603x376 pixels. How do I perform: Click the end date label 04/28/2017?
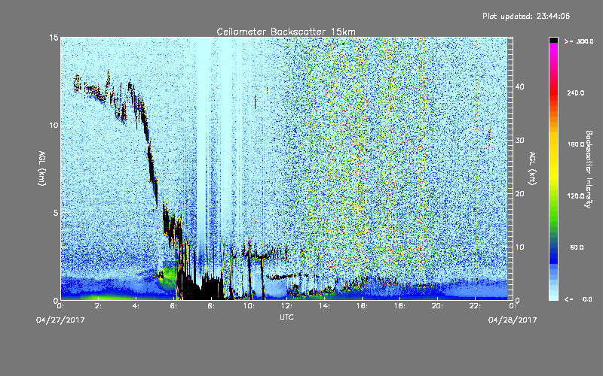click(x=513, y=320)
